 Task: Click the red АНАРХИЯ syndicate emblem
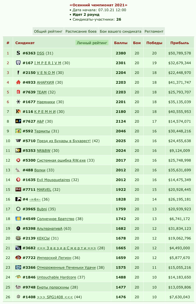point(18,82)
